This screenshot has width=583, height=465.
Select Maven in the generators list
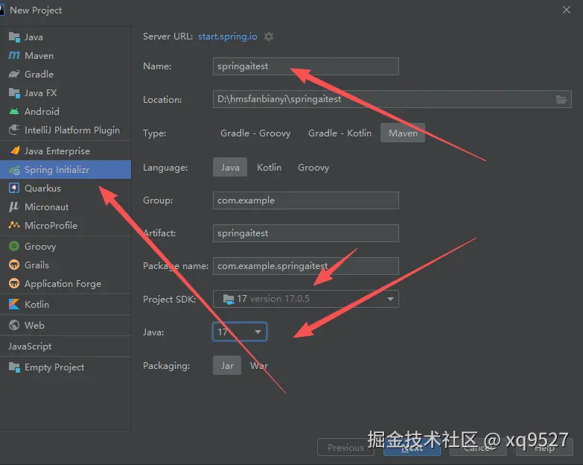coord(66,55)
